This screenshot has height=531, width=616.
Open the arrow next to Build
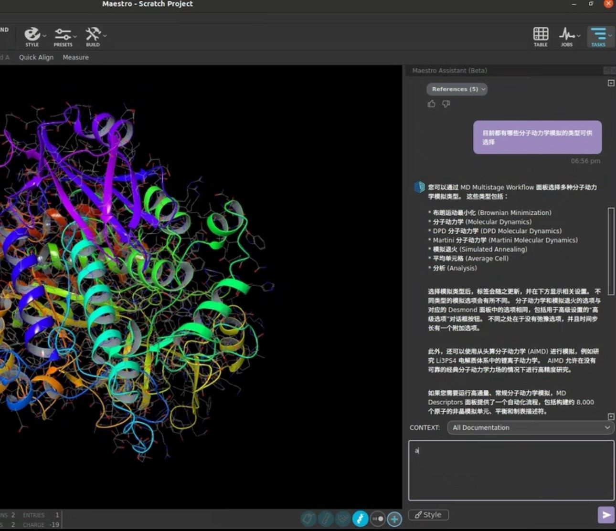pos(105,35)
